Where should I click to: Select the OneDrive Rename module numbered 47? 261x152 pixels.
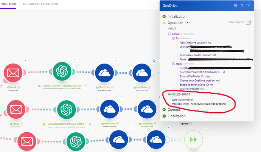point(104,73)
